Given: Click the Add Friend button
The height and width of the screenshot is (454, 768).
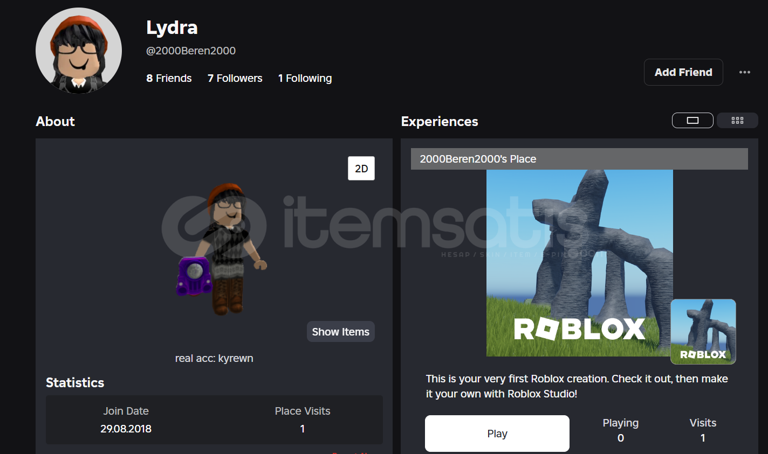Looking at the screenshot, I should pyautogui.click(x=683, y=72).
